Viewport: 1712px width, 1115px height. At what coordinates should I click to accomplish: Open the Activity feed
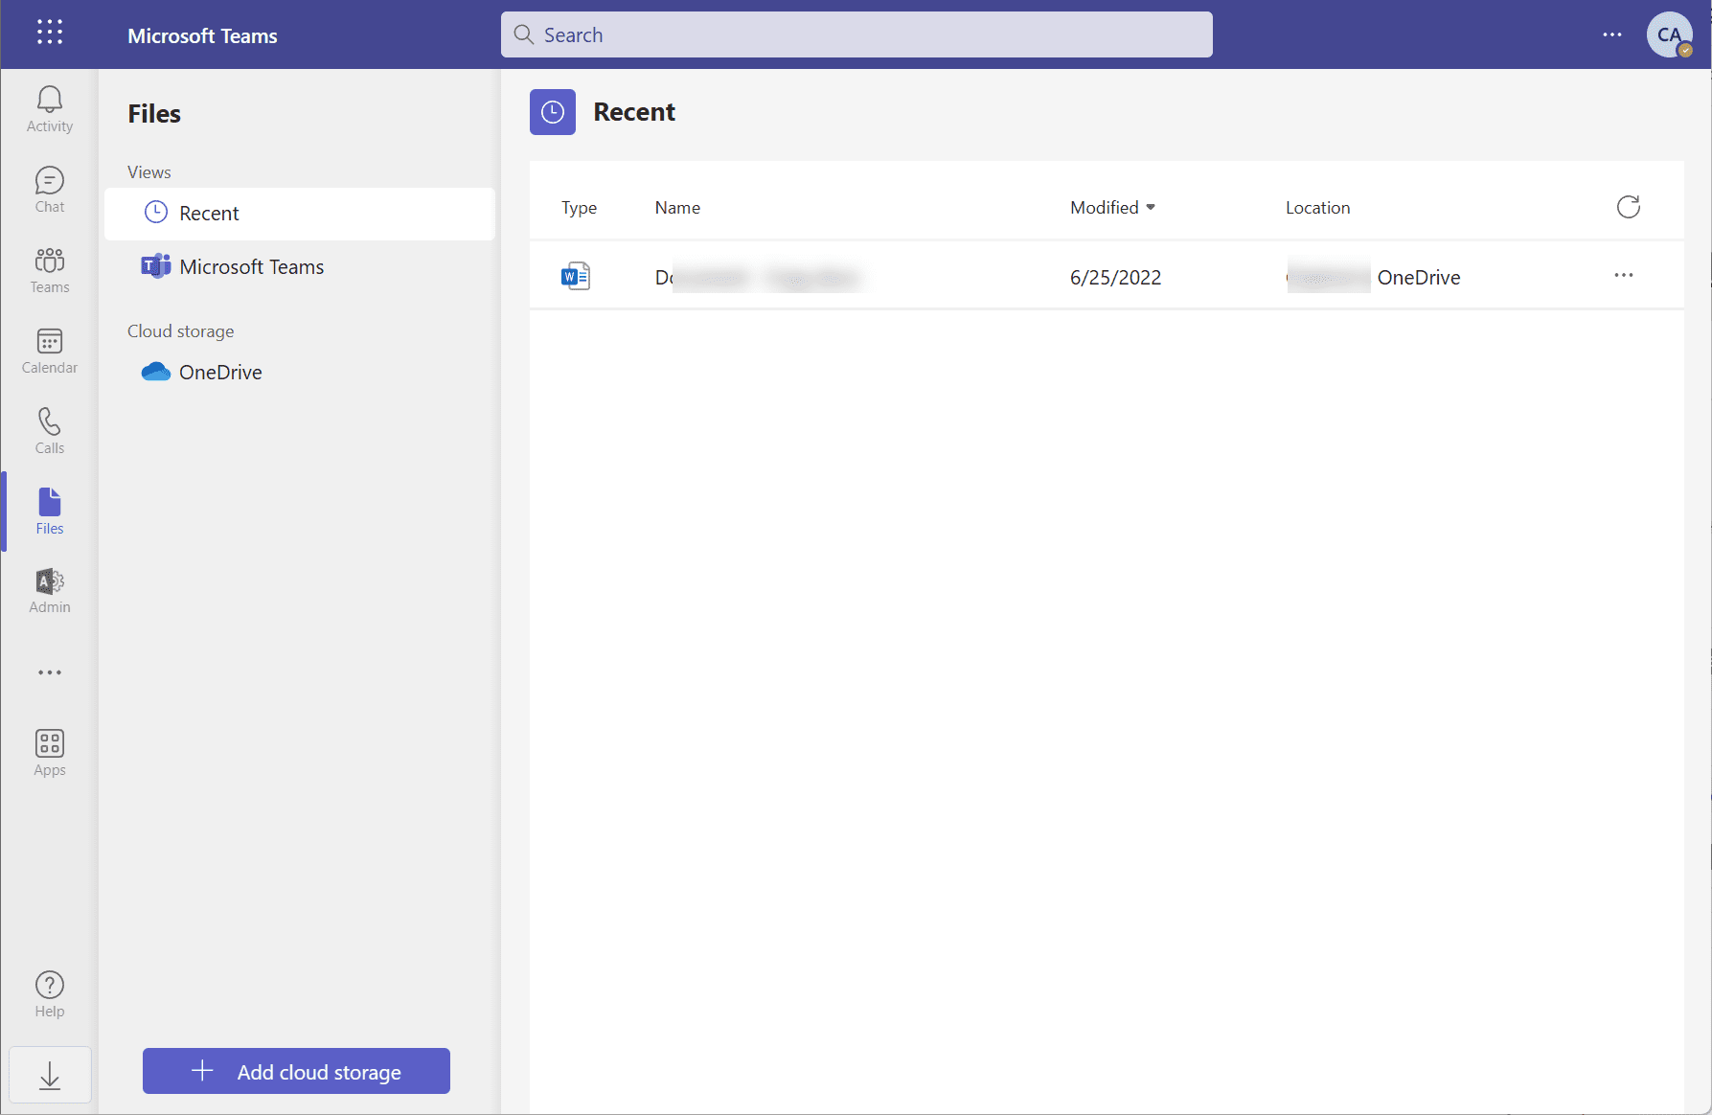point(50,109)
